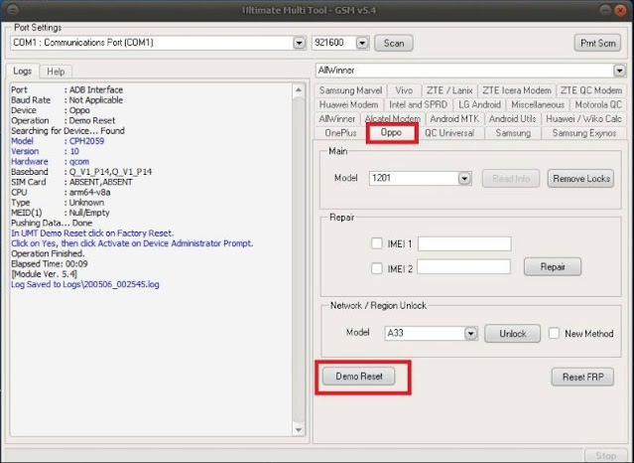Click the Baseband Q_V1_P14 log line
Screen dimensions: 634x463
tap(81, 172)
